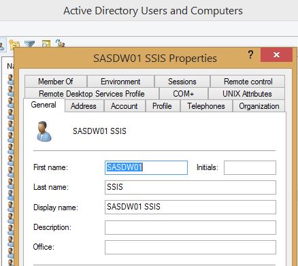This screenshot has width=298, height=266.
Task: Click into the Last name field
Action: click(191, 187)
